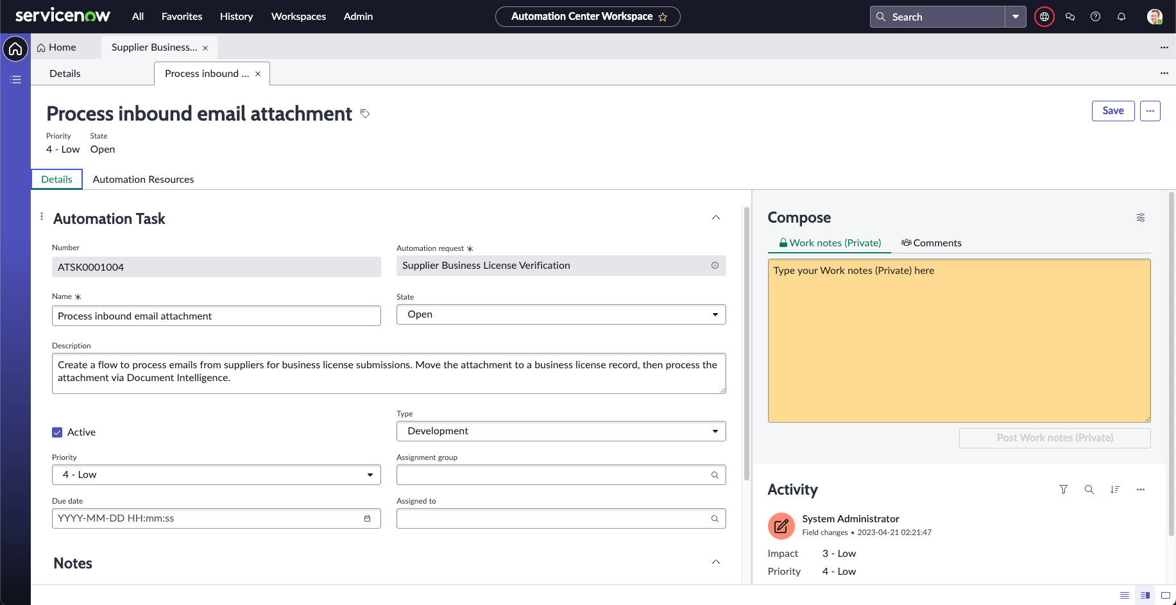Image resolution: width=1176 pixels, height=605 pixels.
Task: Expand the Type dropdown showing Development
Action: [x=561, y=431]
